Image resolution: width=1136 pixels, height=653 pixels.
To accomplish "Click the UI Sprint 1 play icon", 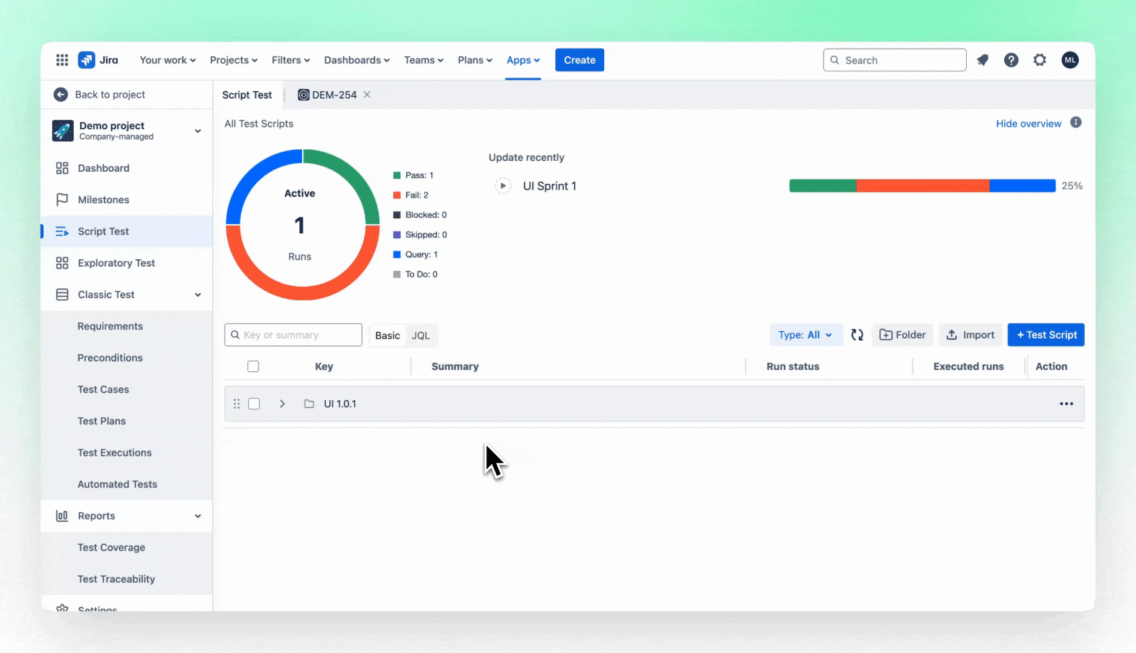I will coord(503,186).
